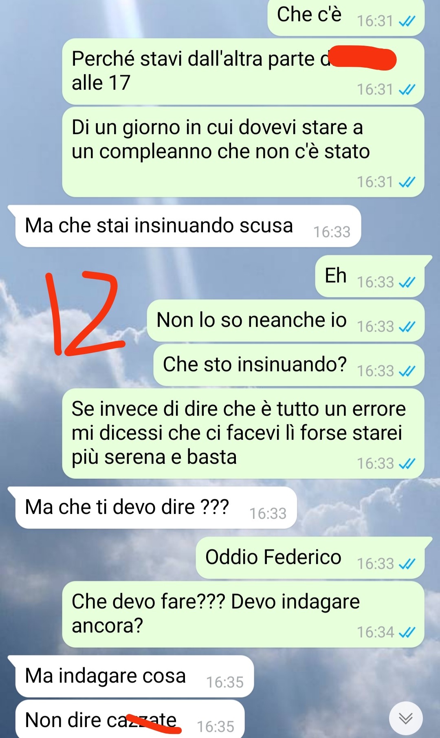Tap double check on 'Oddio Federico' message
Image resolution: width=440 pixels, height=738 pixels.
coord(407,564)
